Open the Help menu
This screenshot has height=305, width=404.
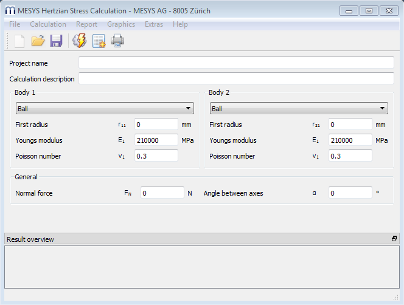[180, 24]
